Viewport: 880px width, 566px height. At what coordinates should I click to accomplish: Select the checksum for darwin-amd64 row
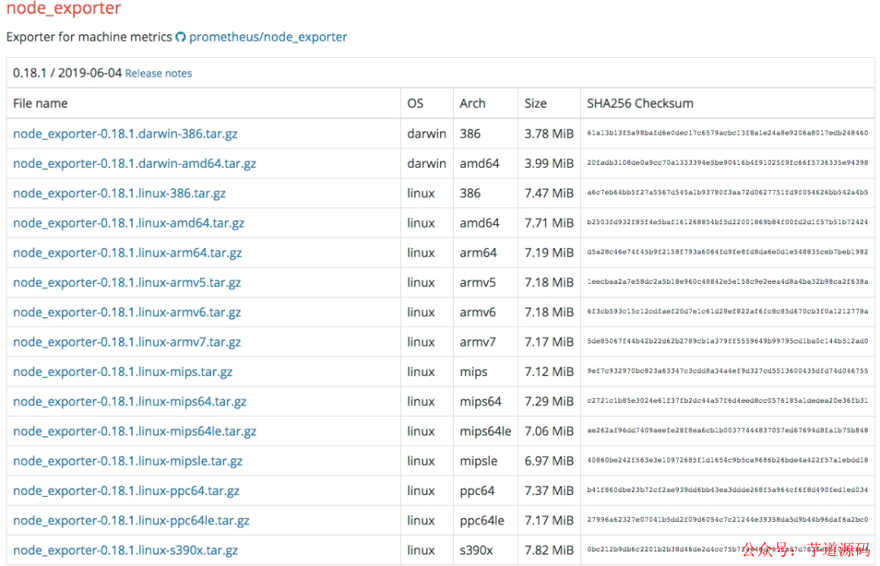(x=728, y=163)
